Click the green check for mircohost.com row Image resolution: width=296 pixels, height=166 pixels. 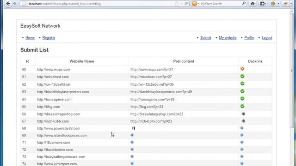(242, 76)
